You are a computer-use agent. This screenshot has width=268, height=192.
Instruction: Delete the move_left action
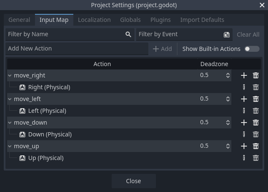(255, 99)
